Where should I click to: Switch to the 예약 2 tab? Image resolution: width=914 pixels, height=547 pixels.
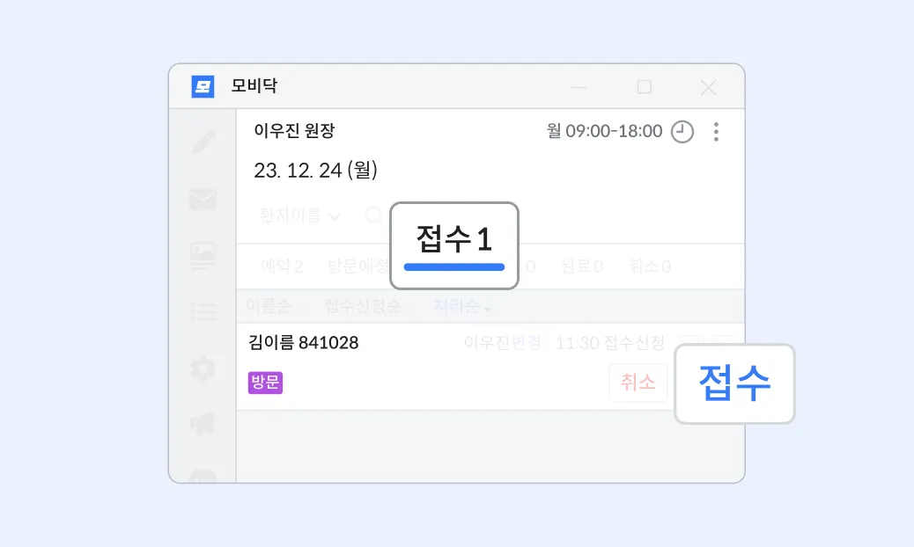click(282, 266)
